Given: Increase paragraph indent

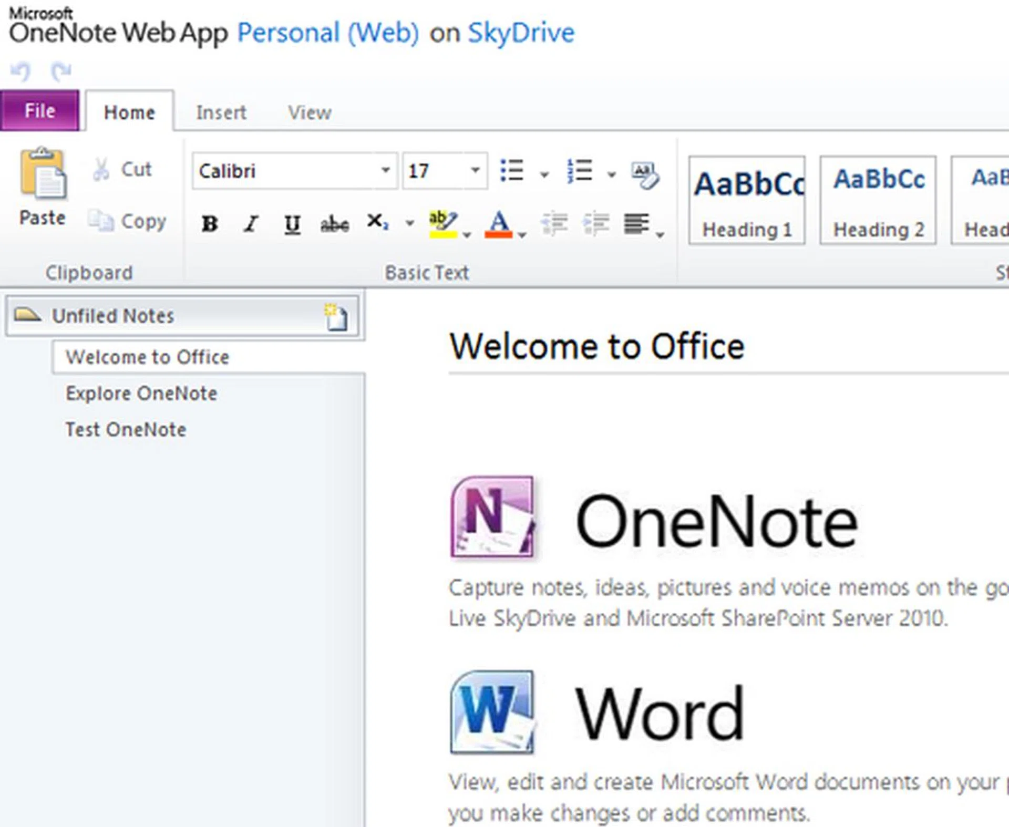Looking at the screenshot, I should tap(596, 224).
